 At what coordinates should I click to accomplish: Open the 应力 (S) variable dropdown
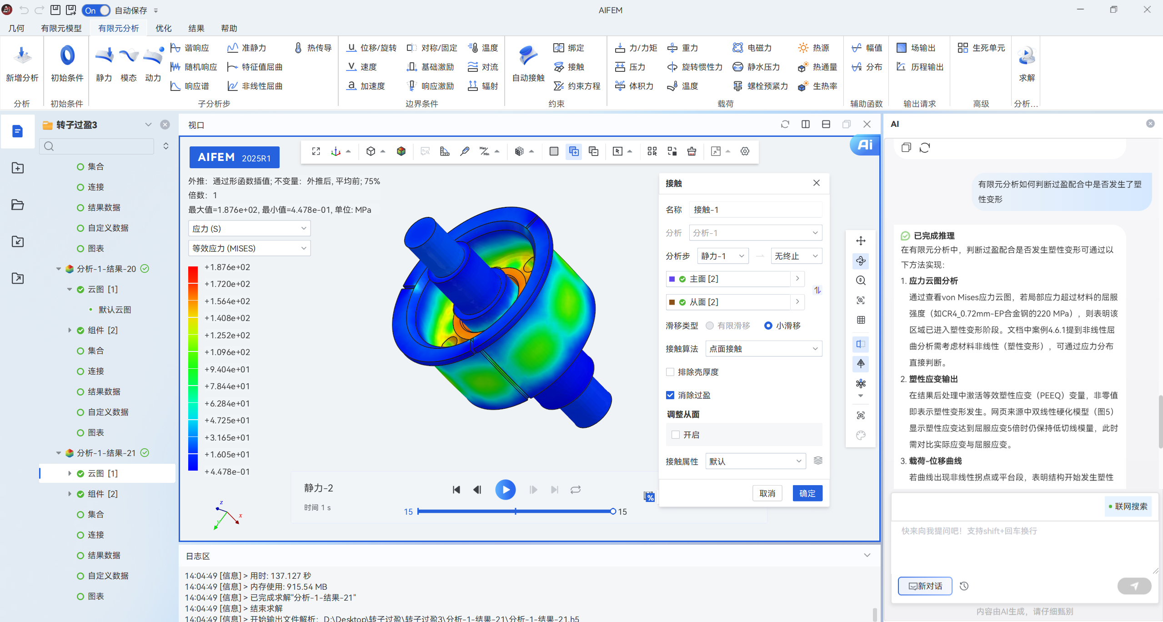click(x=249, y=229)
